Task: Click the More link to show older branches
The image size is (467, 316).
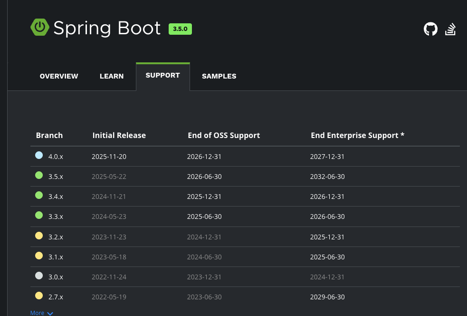Action: (x=36, y=313)
